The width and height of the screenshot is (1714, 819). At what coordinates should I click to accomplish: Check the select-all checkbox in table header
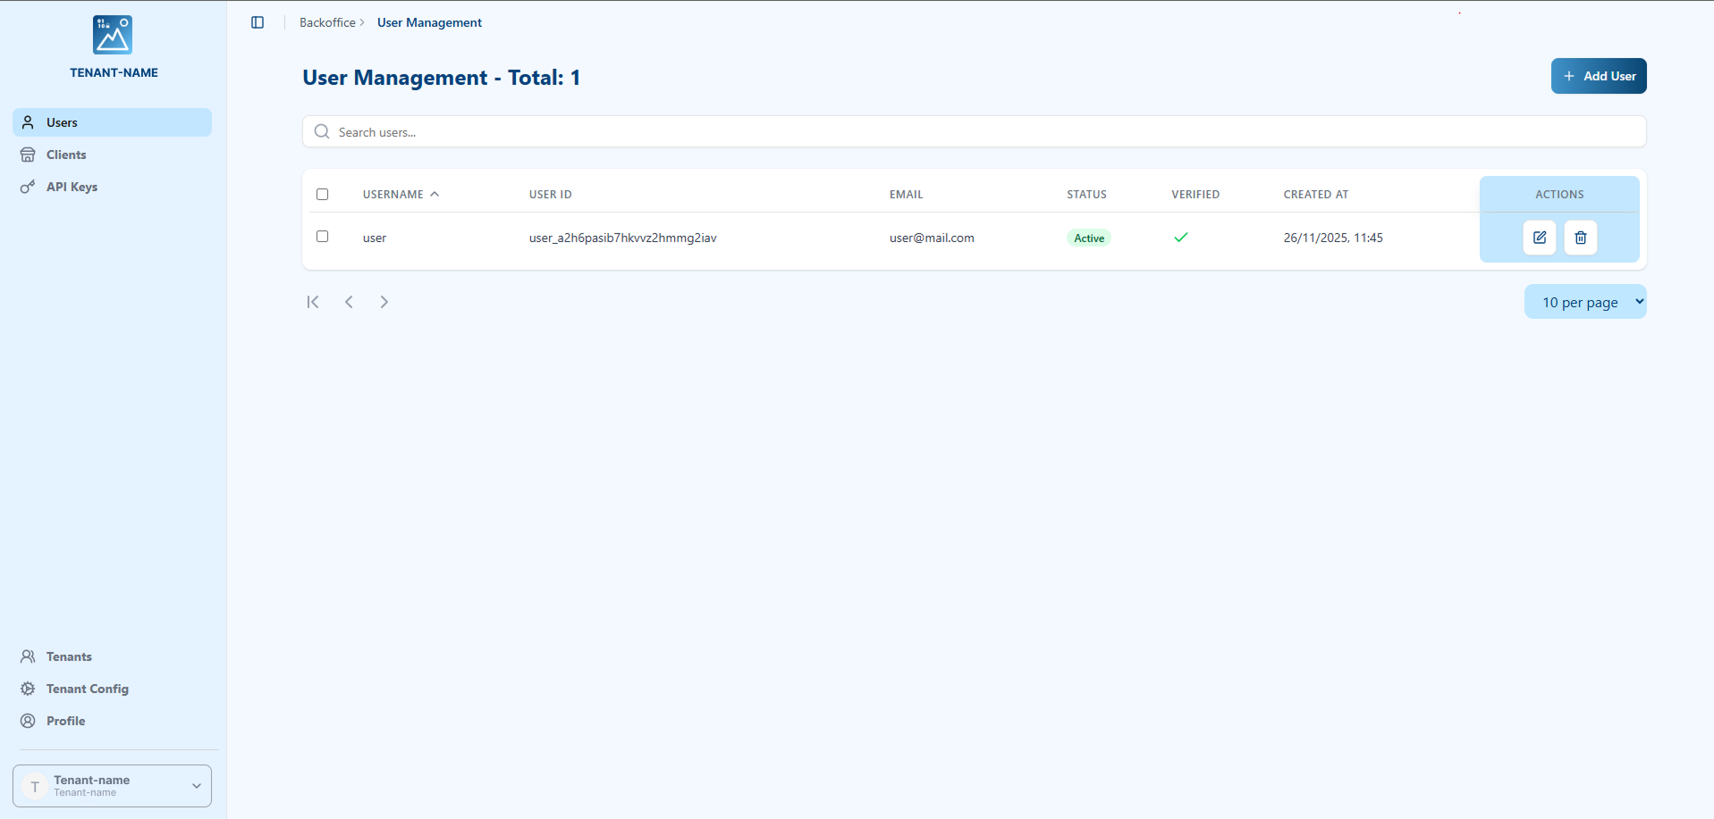[322, 194]
